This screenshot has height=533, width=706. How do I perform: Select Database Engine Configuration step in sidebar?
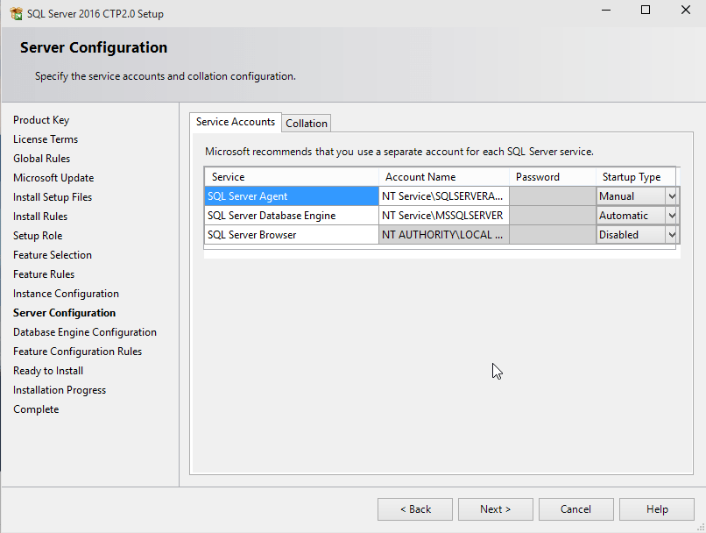click(x=85, y=332)
